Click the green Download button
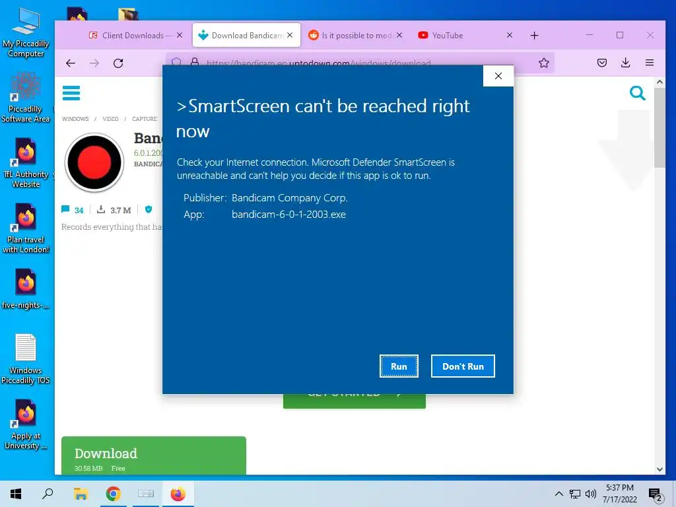The image size is (676, 507). (153, 456)
